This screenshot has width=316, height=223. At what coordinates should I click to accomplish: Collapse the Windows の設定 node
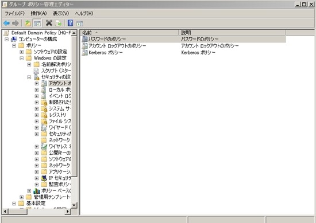[22, 58]
